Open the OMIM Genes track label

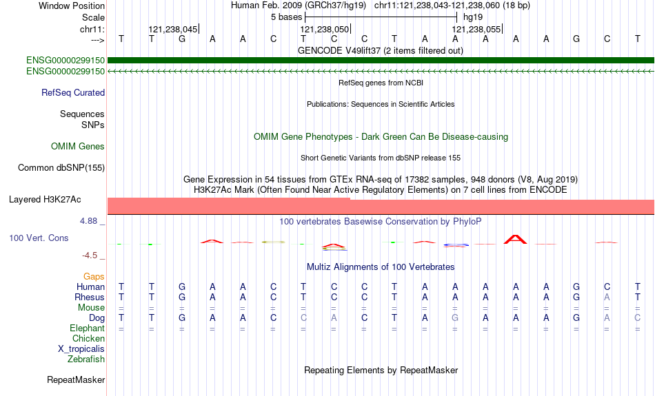pyautogui.click(x=77, y=147)
